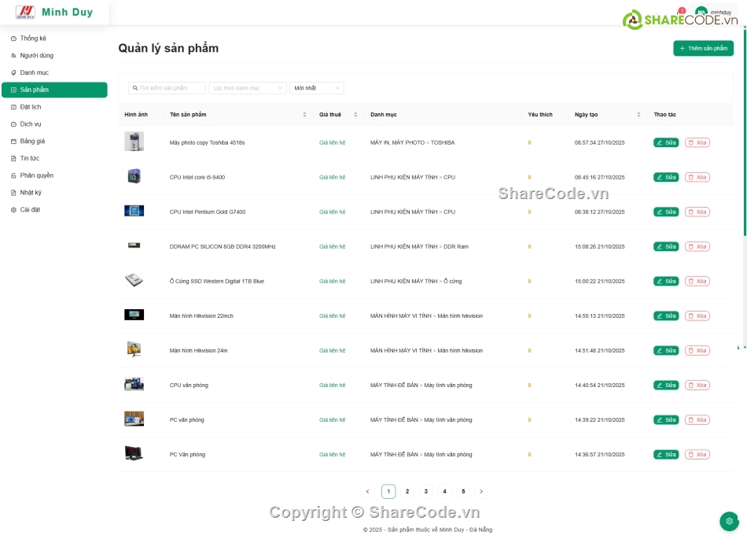The height and width of the screenshot is (539, 747).
Task: Select the Phân quyền lock icon
Action: (x=13, y=175)
